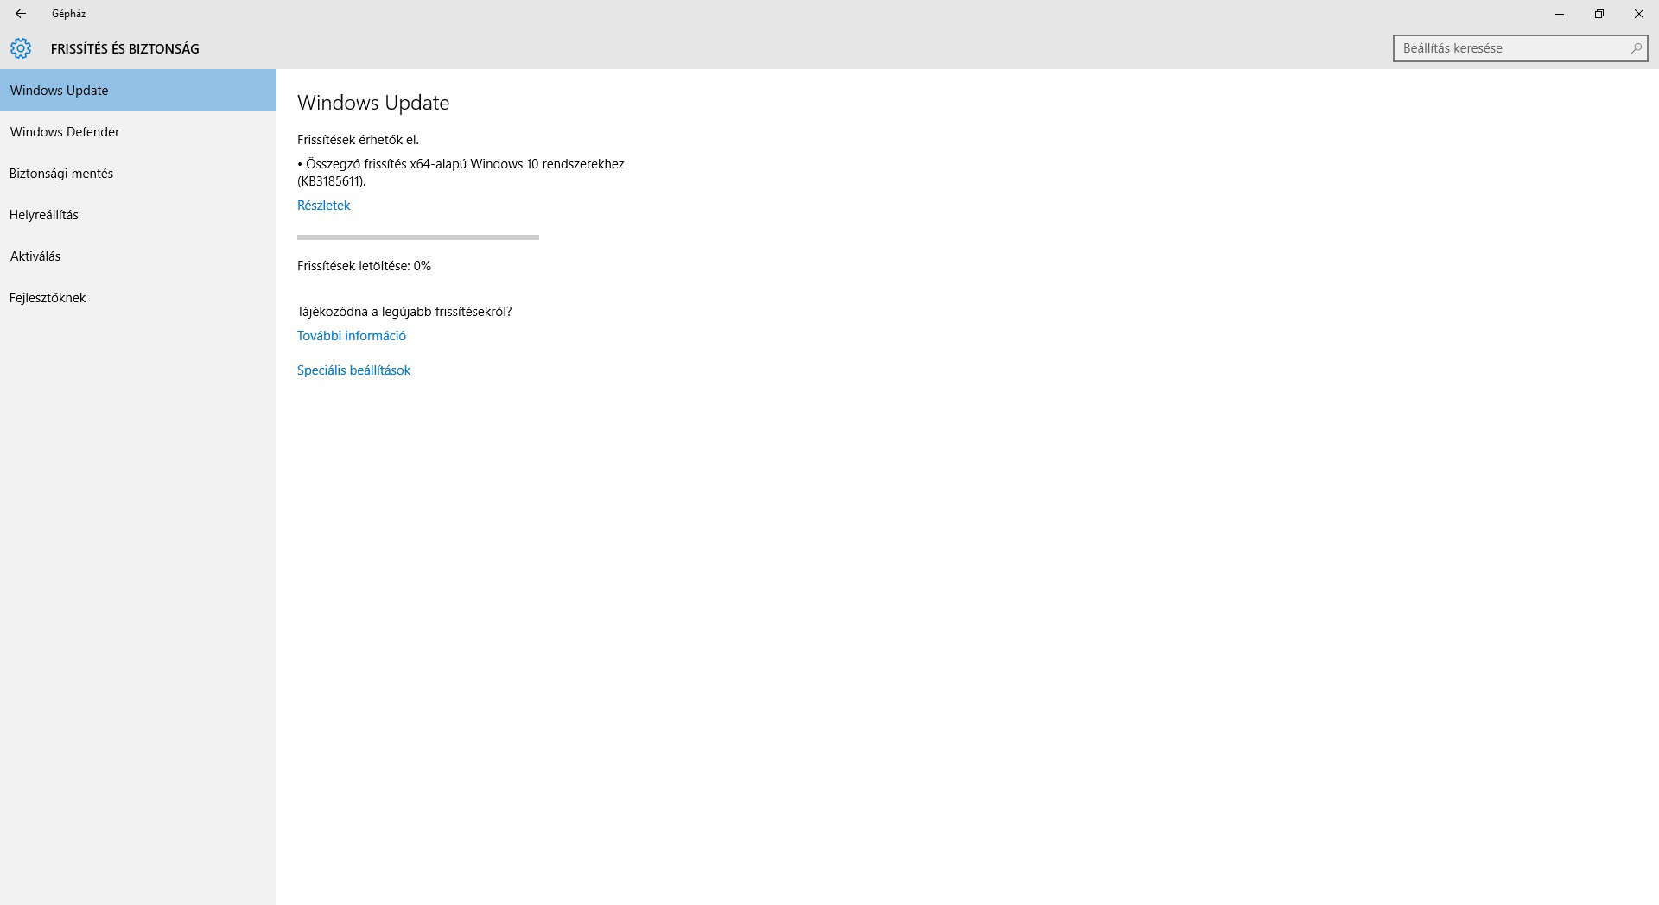Image resolution: width=1659 pixels, height=905 pixels.
Task: Restore down the Gépház window
Action: 1599,14
